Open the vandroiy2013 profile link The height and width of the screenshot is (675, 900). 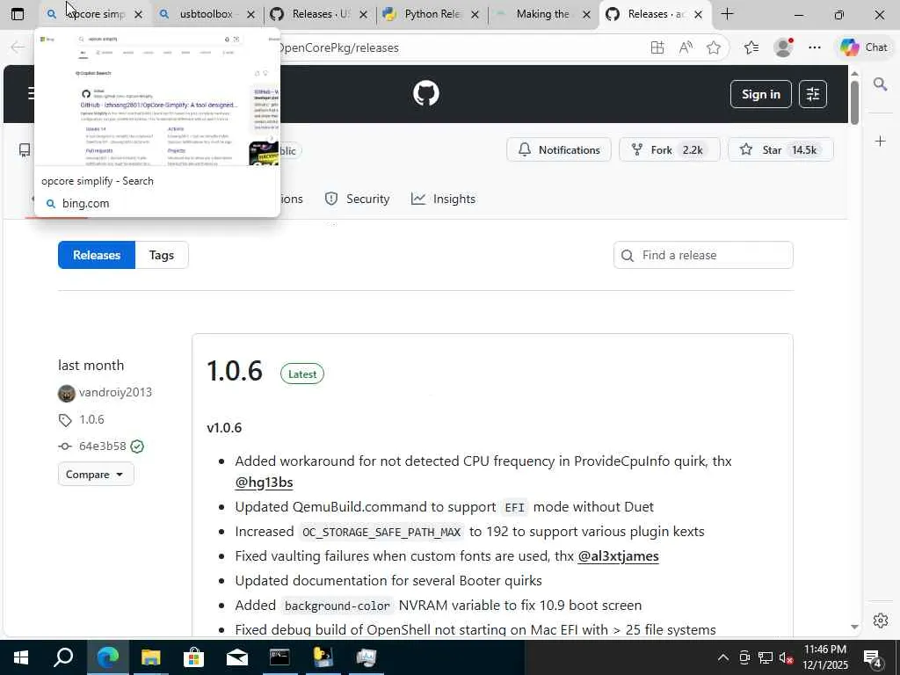point(115,393)
